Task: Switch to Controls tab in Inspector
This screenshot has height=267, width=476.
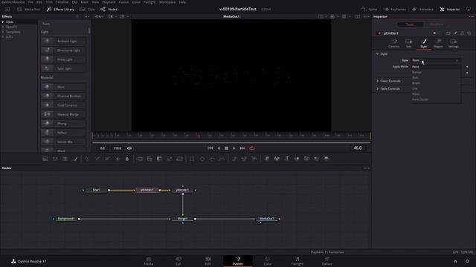Action: click(394, 43)
